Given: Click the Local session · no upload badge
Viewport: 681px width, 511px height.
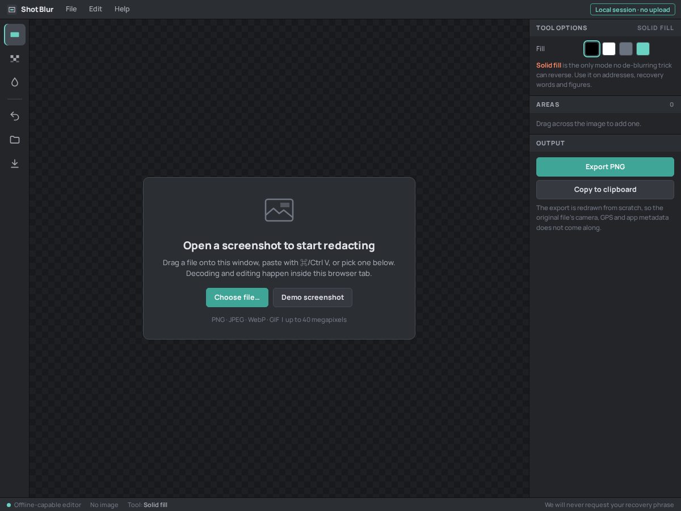Looking at the screenshot, I should click(633, 10).
